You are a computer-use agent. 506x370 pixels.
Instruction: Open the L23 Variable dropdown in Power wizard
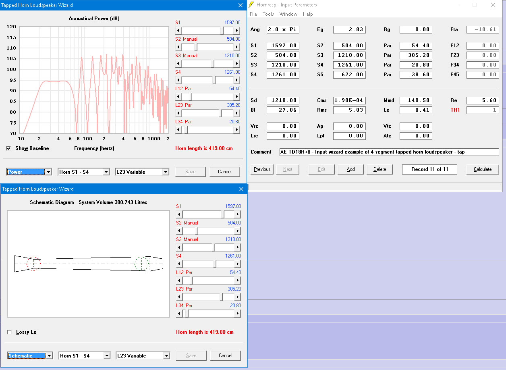165,172
